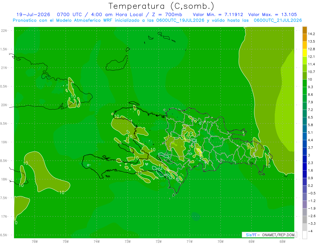Screen dimensions: 317x245
Task: Click the '-1.9' colorbar label
Action: [312, 209]
